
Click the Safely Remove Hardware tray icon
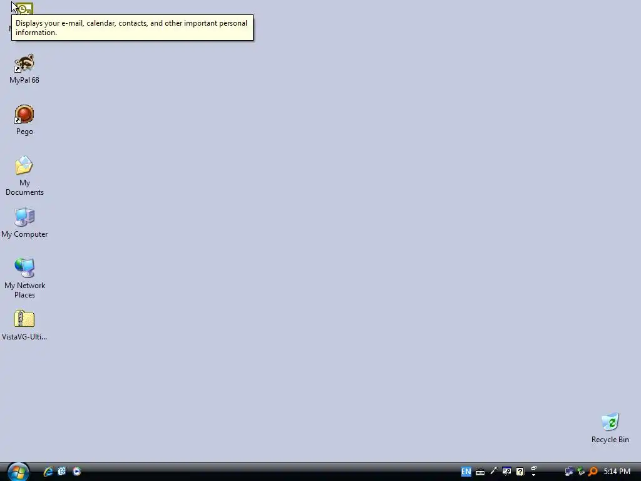pos(581,472)
